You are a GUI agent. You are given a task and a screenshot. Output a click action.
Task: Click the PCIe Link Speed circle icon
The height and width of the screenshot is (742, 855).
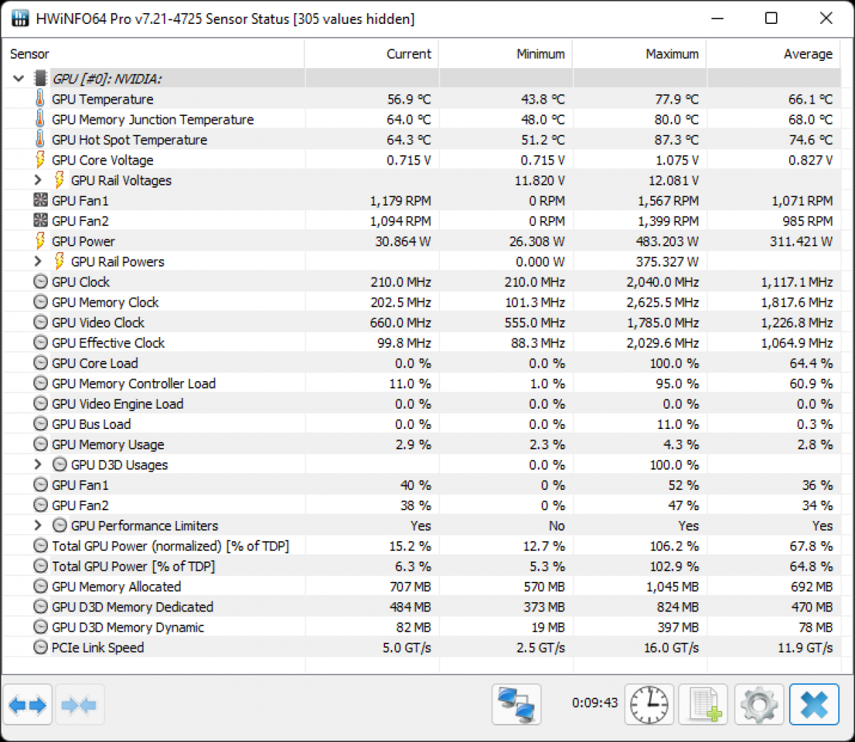41,647
